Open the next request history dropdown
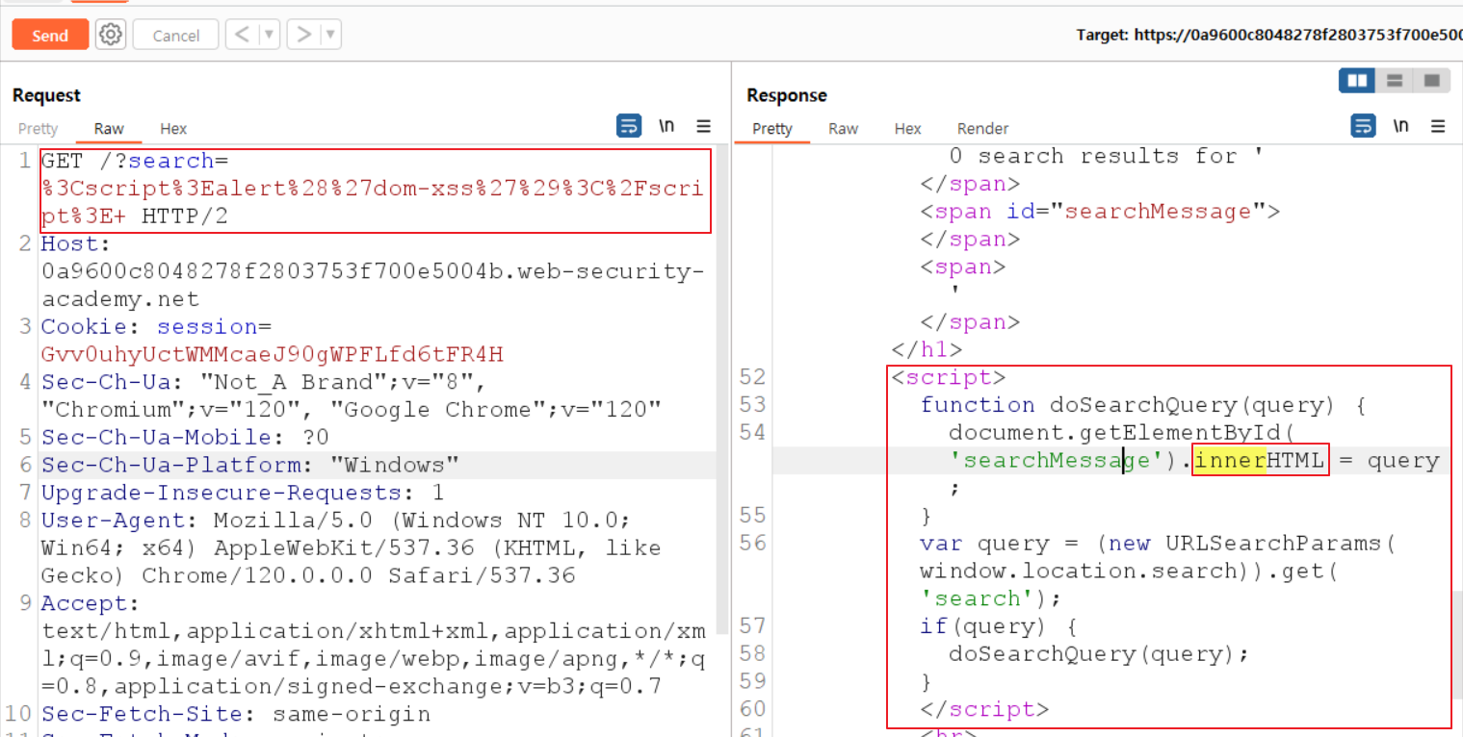Image resolution: width=1463 pixels, height=737 pixels. tap(331, 36)
